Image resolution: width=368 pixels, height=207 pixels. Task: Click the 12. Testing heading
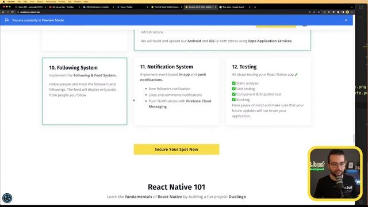244,67
